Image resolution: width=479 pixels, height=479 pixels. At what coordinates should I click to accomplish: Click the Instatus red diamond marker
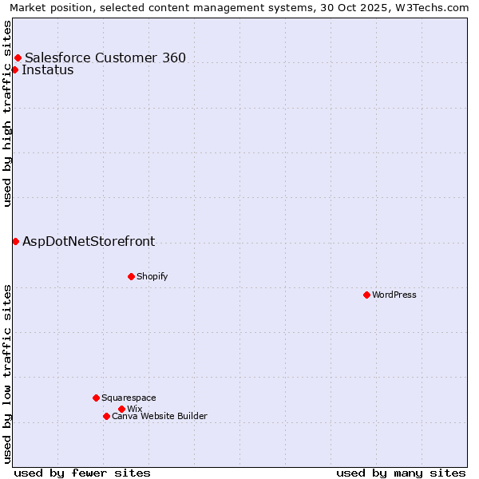click(x=14, y=69)
